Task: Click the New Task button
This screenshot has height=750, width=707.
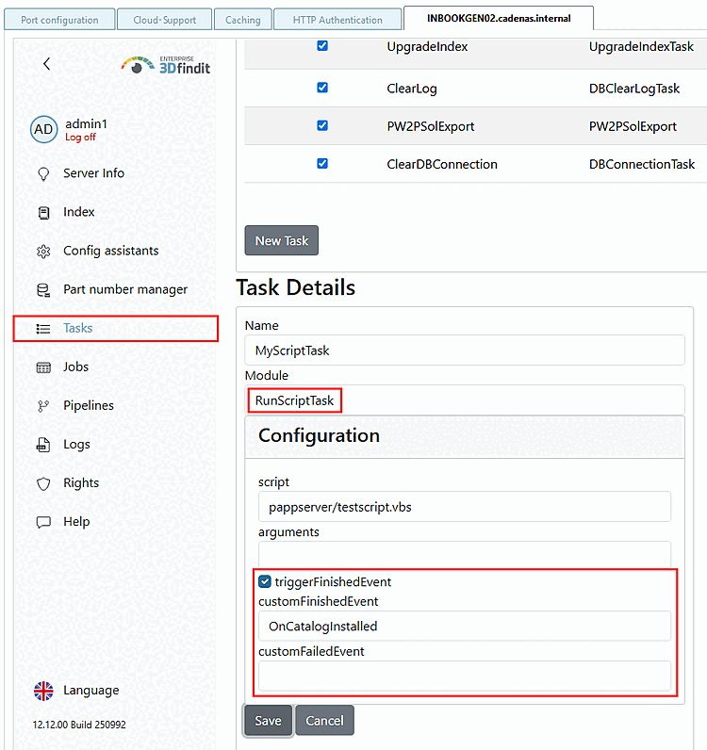Action: tap(282, 240)
